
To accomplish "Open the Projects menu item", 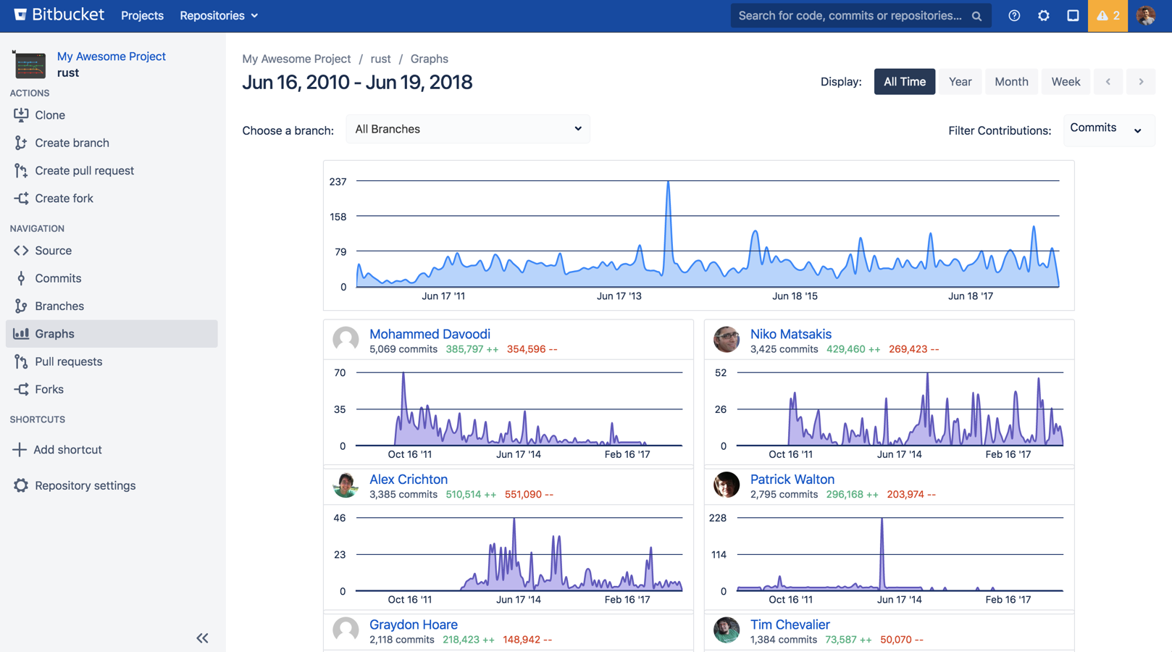I will point(142,16).
